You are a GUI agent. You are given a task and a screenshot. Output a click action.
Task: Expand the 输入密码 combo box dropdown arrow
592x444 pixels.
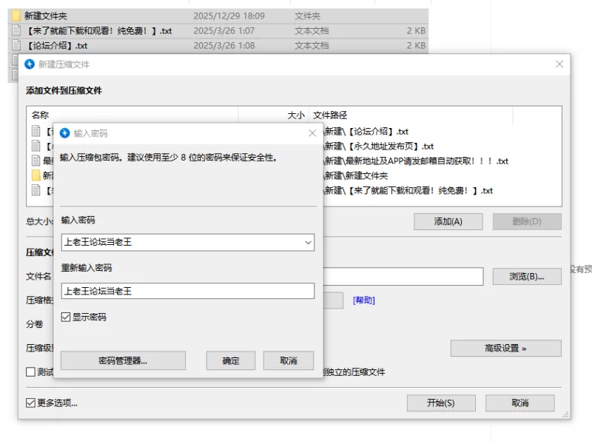308,242
